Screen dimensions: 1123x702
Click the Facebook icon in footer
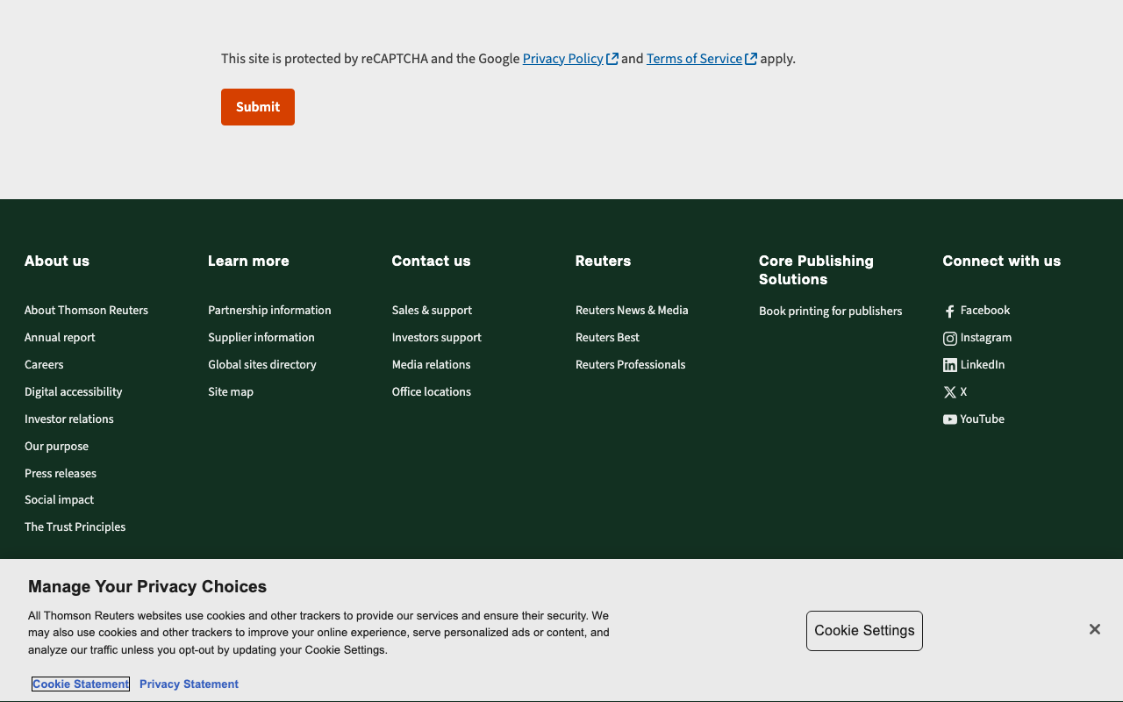949,312
